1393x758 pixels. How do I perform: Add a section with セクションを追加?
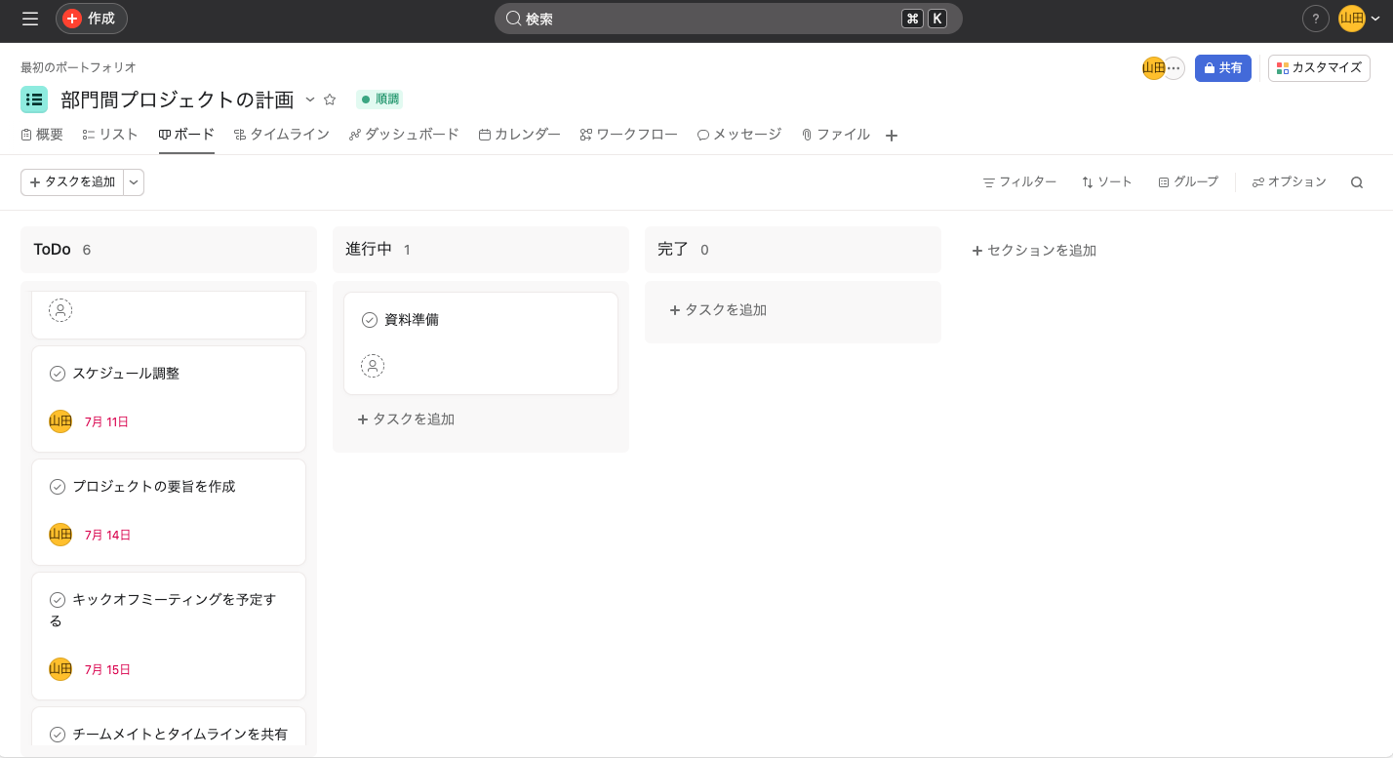[1033, 250]
